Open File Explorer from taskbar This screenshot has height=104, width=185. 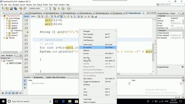coord(70,101)
